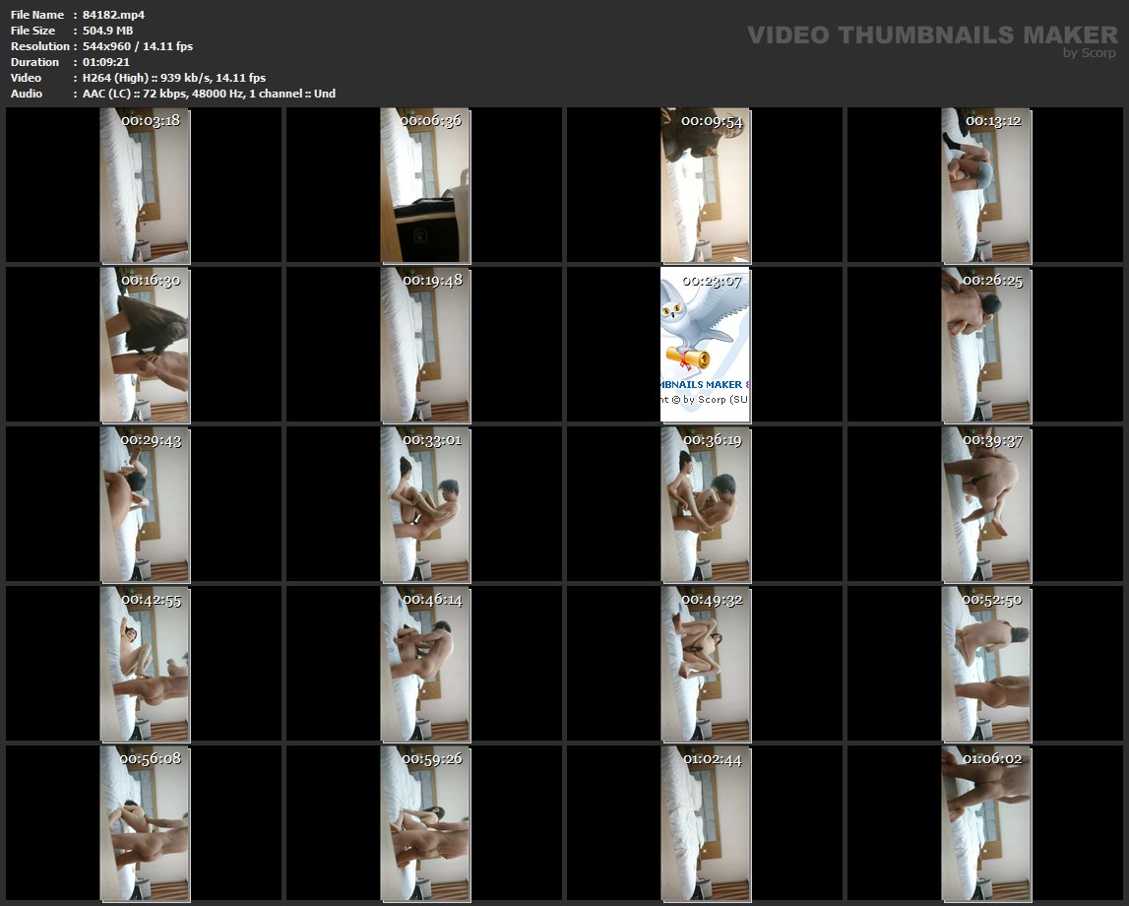Select the thumbnail at 00:06:36
1129x906 pixels.
pyautogui.click(x=425, y=185)
